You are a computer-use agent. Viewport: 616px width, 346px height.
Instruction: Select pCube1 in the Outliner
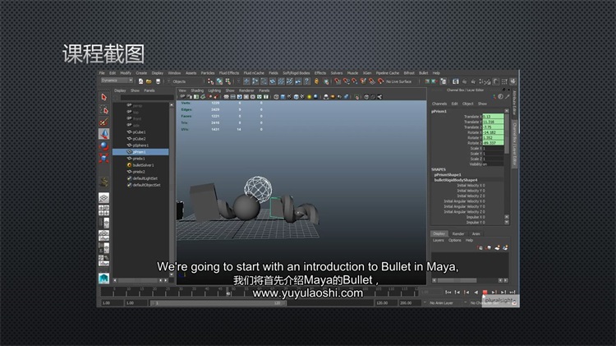pos(139,132)
